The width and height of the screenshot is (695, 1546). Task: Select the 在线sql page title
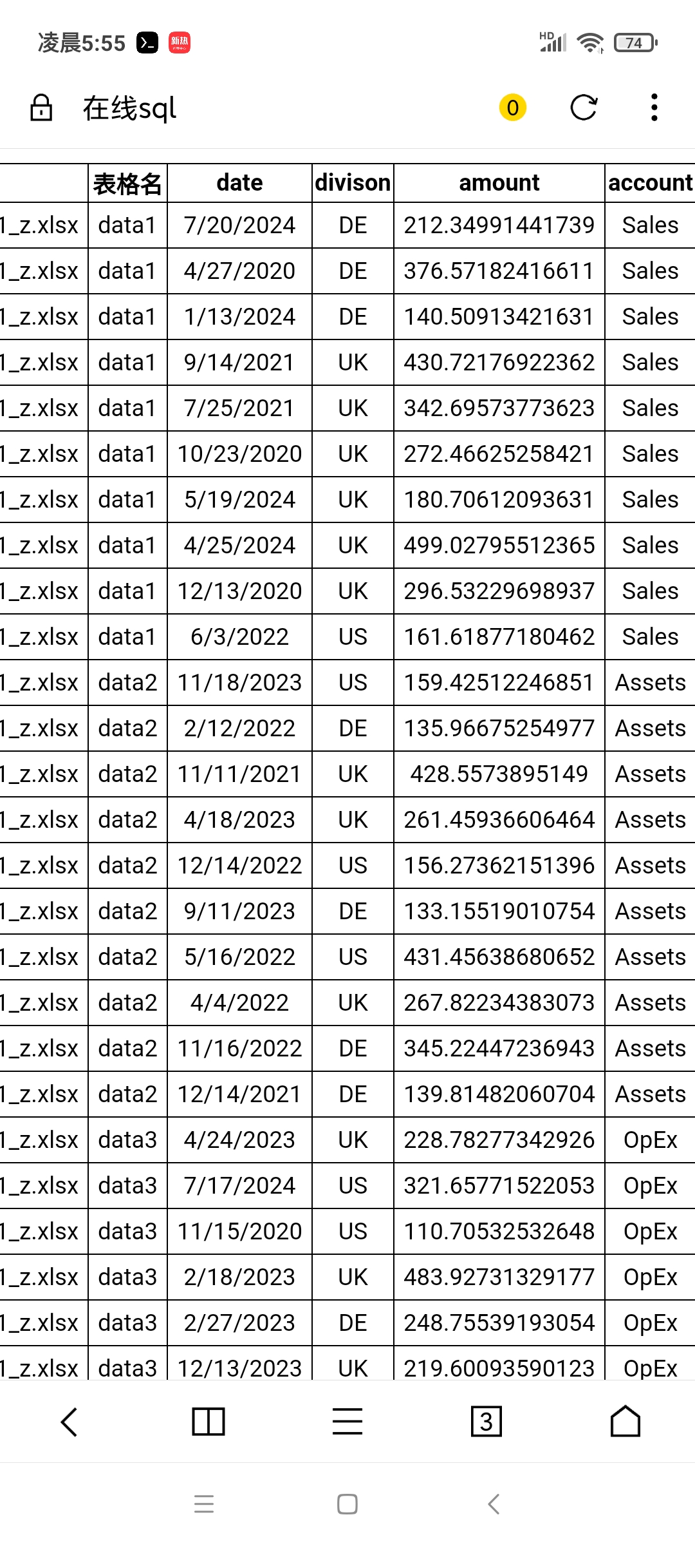129,108
